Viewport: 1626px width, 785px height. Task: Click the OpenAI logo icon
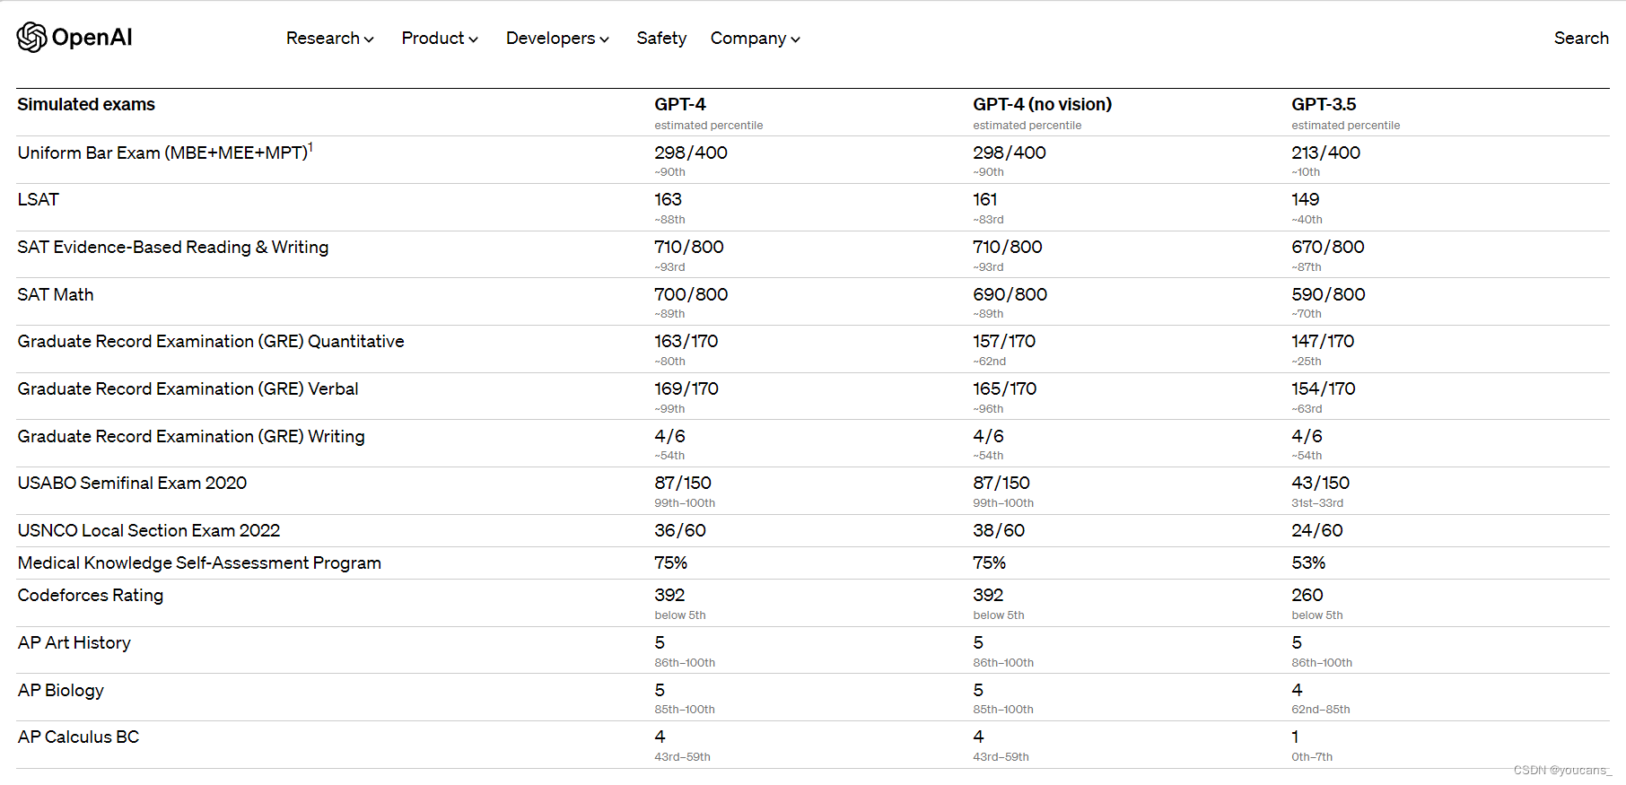(x=31, y=38)
